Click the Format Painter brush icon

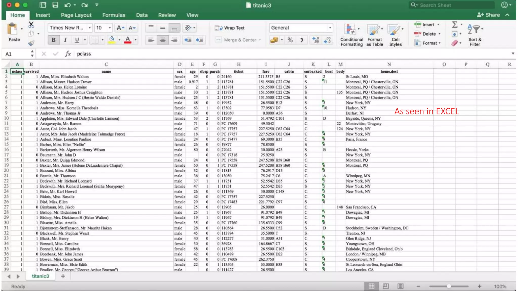pyautogui.click(x=31, y=43)
